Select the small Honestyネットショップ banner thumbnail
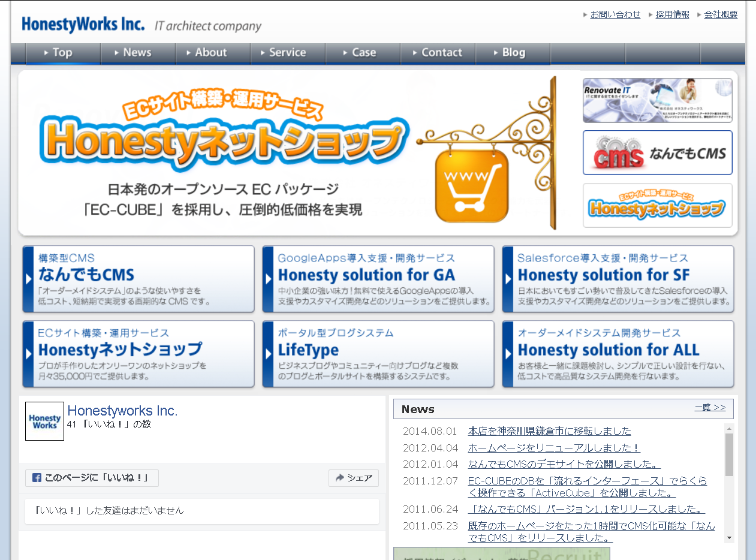Screen dimensions: 756x560 (x=658, y=206)
